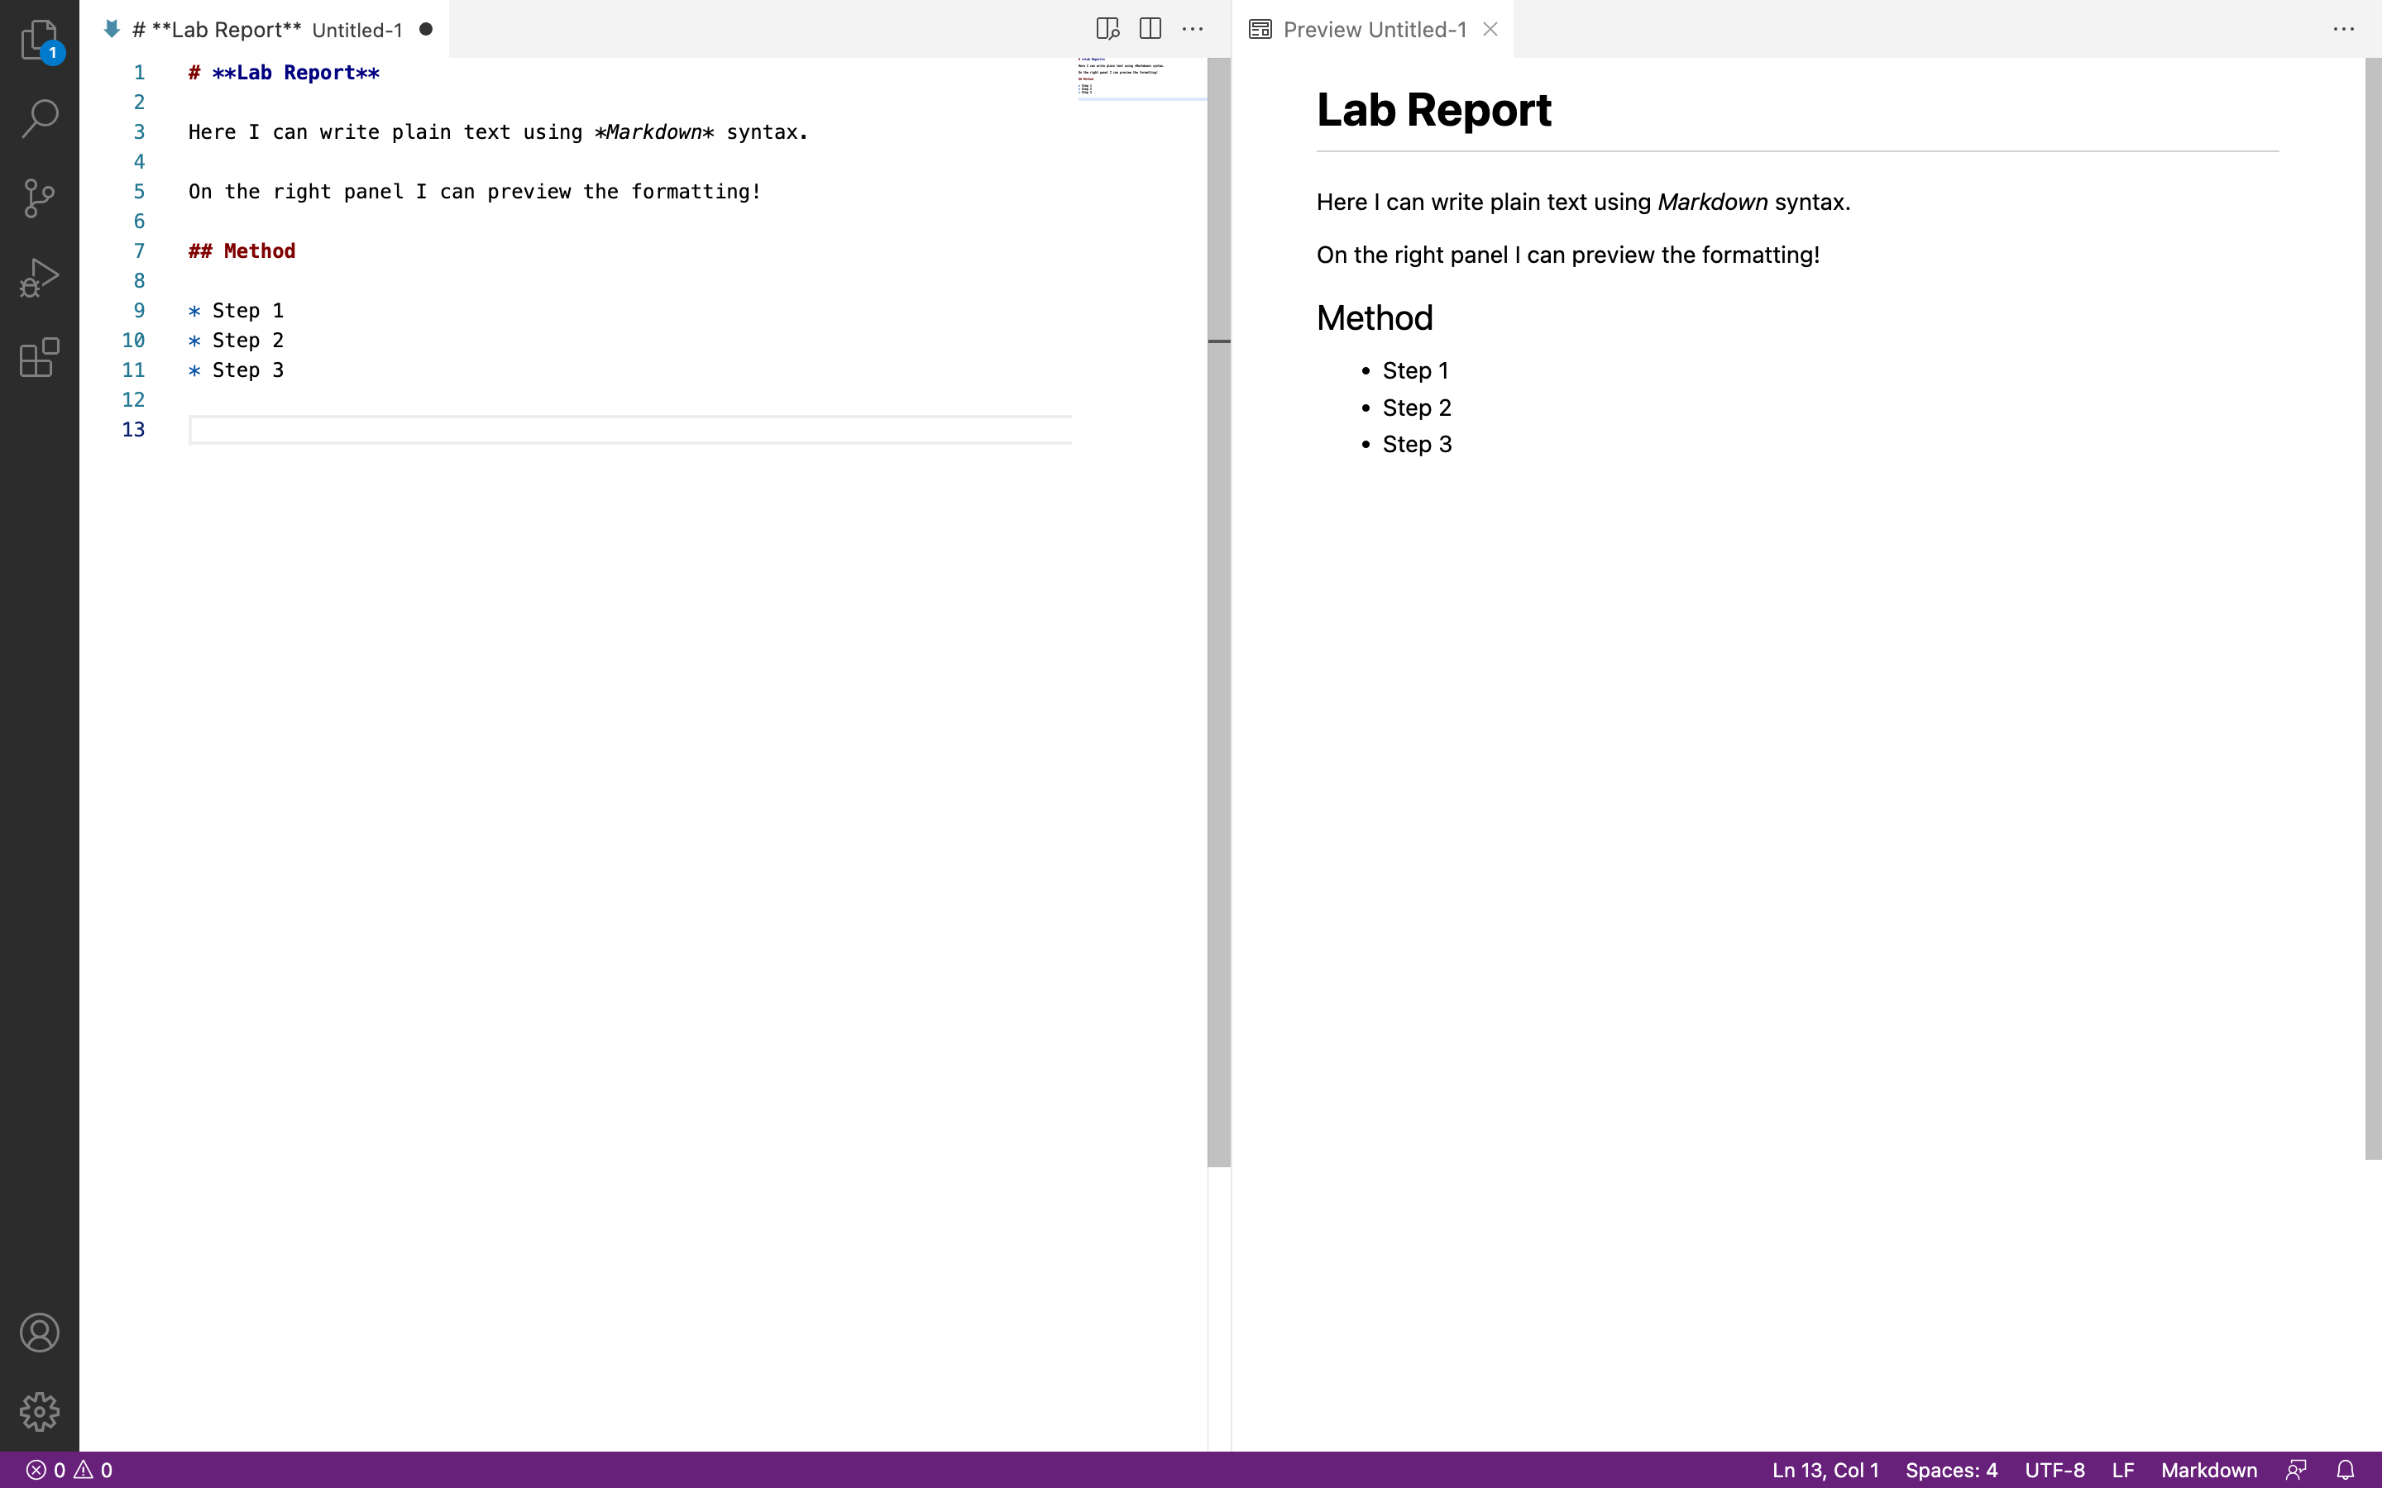Click 'Method' heading in preview
This screenshot has width=2382, height=1488.
1374,318
